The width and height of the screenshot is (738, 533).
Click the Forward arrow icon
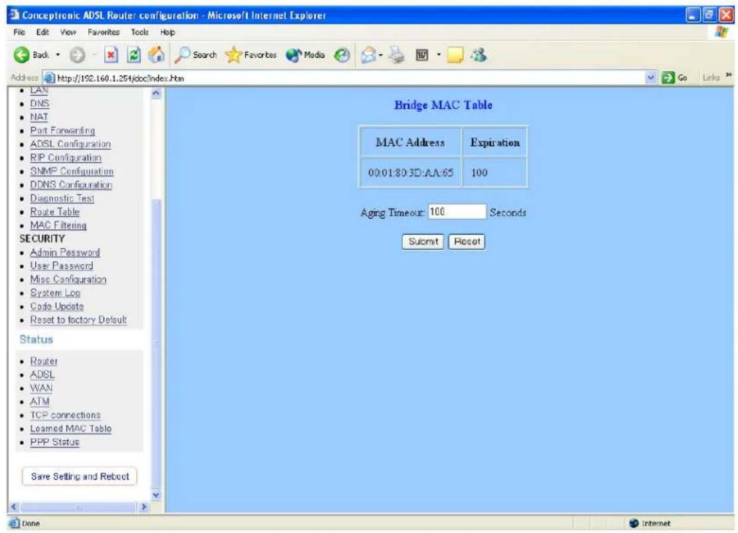click(x=77, y=56)
